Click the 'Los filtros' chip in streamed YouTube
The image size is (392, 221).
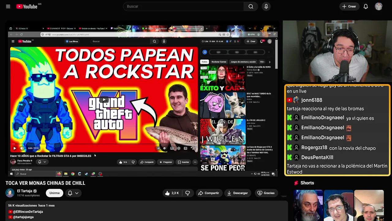(x=72, y=41)
